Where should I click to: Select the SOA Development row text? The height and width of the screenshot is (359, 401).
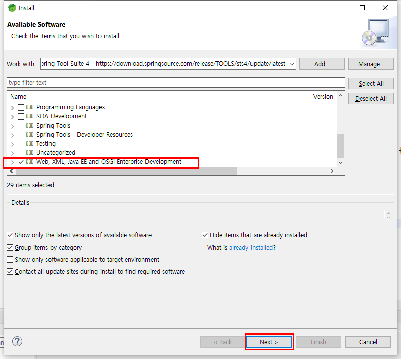62,116
